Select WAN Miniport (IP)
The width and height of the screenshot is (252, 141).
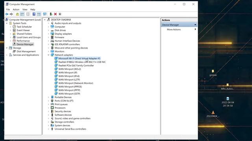click(x=68, y=72)
